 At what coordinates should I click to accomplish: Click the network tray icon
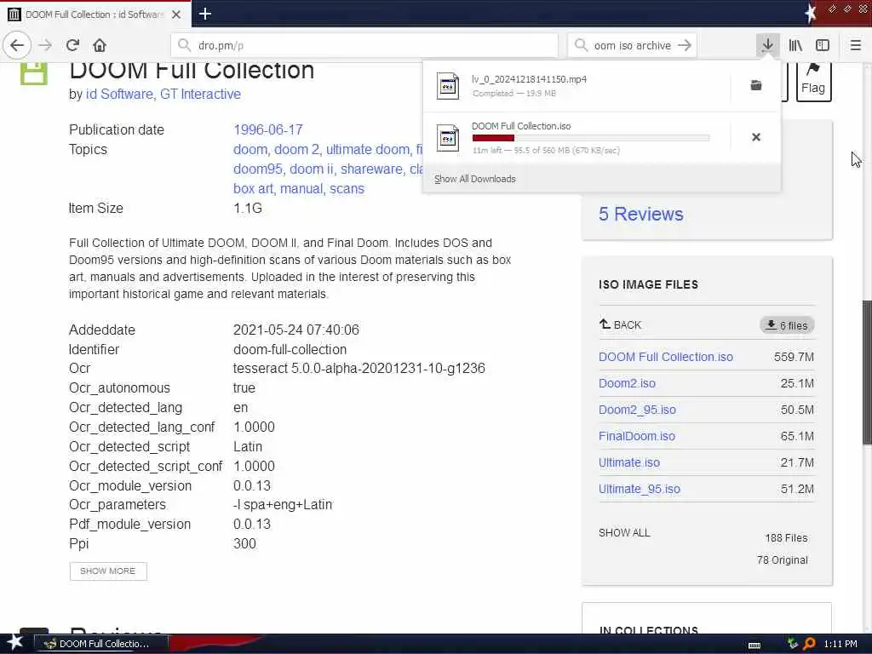pos(793,644)
